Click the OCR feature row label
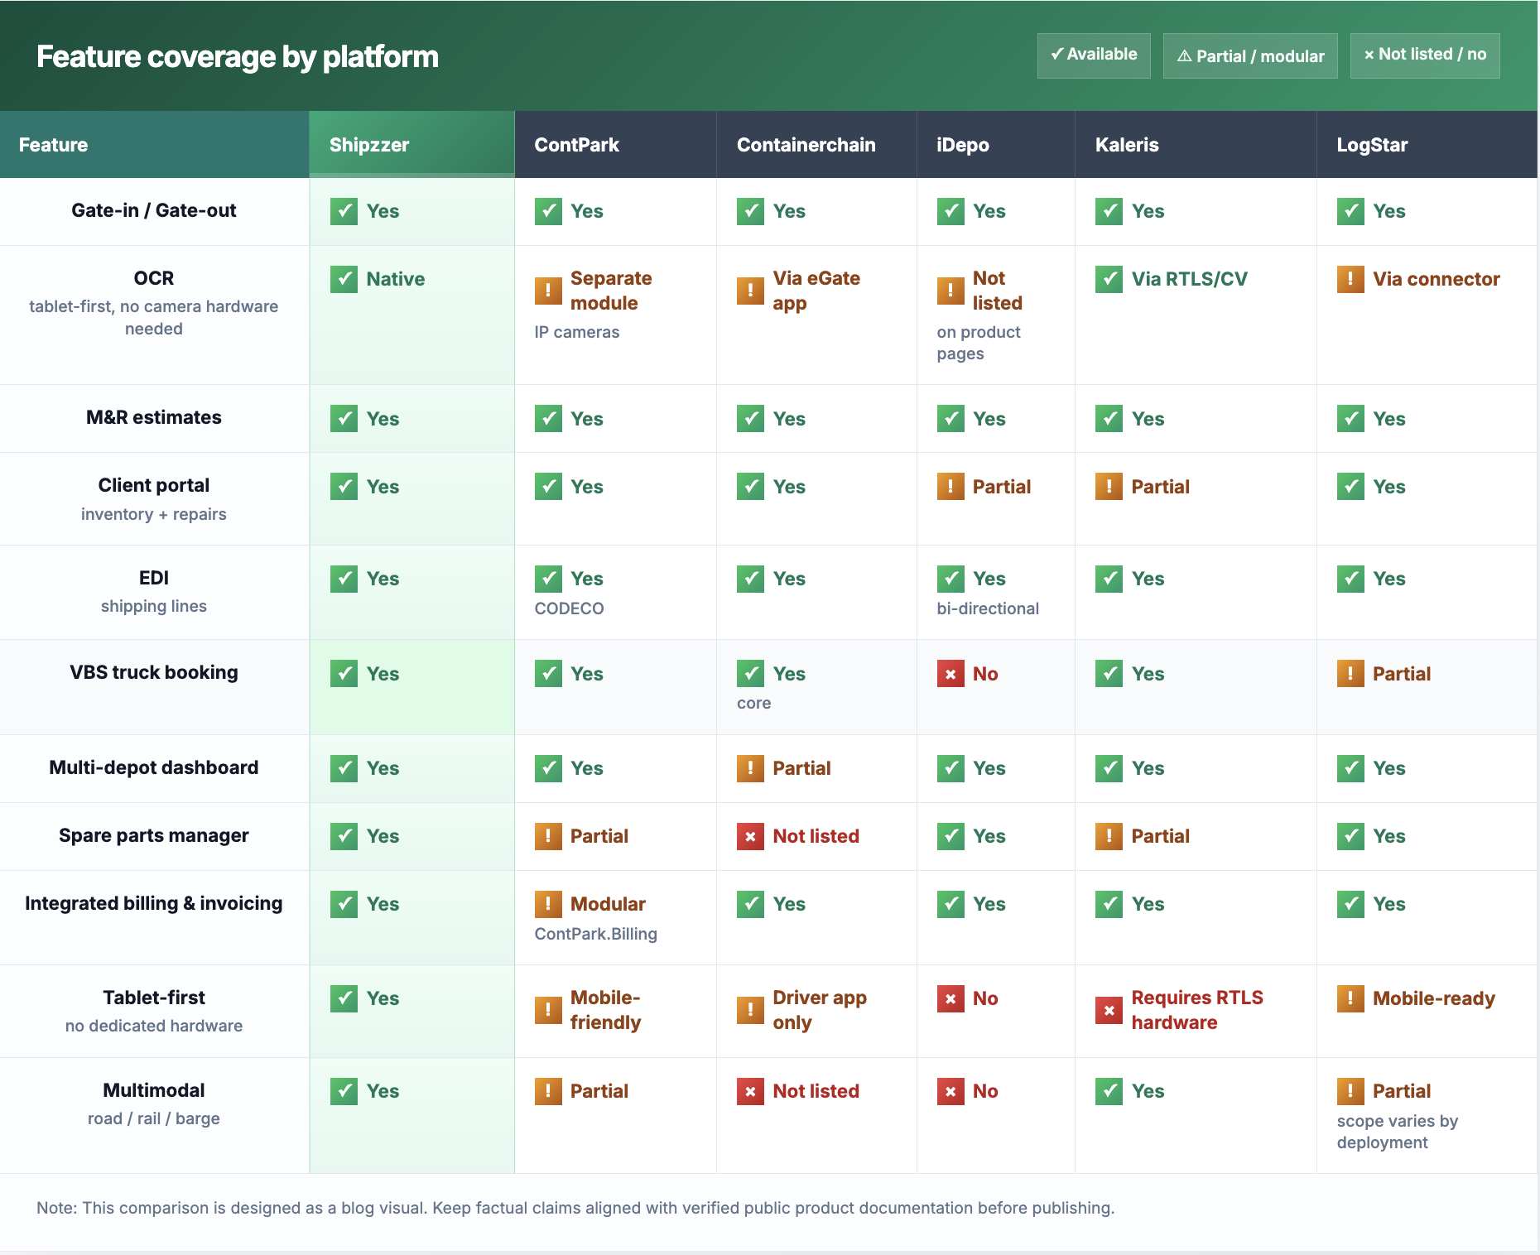This screenshot has height=1255, width=1540. click(x=154, y=278)
